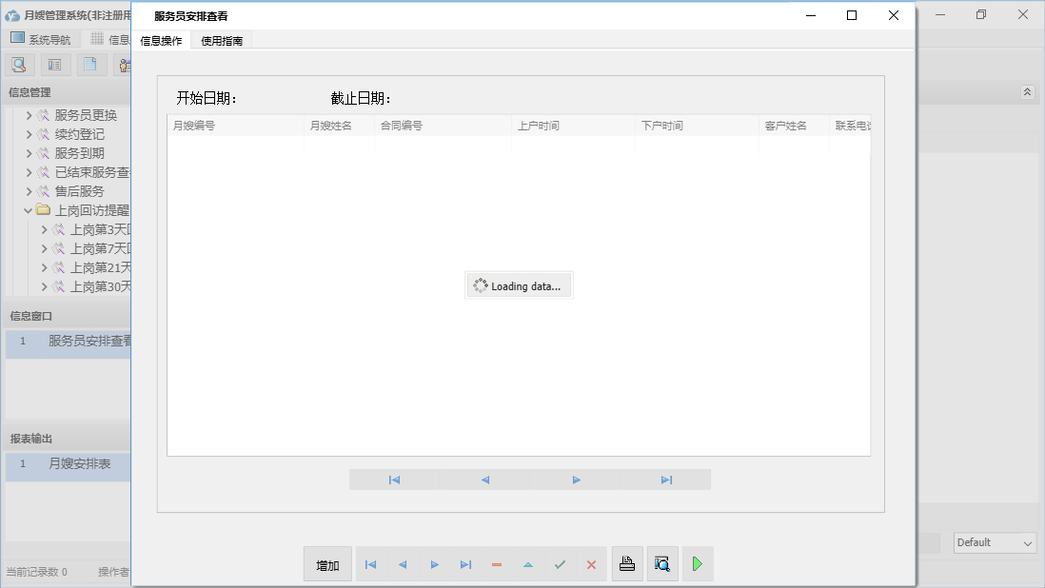Confirm changes with the green checkmark icon
1045x588 pixels.
coord(560,563)
